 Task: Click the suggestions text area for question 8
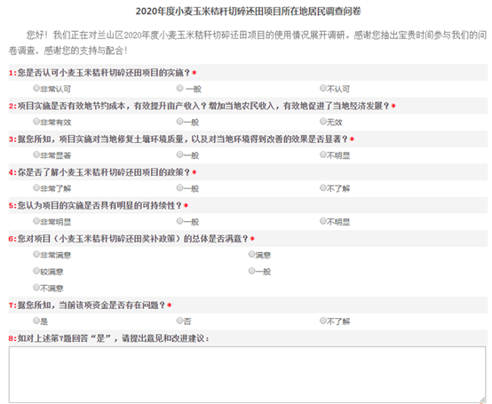pyautogui.click(x=247, y=374)
